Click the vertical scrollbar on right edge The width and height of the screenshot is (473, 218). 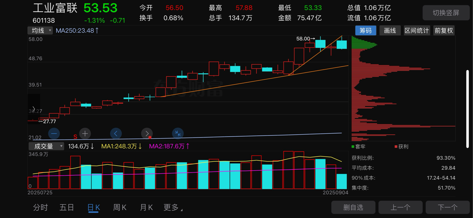point(467,109)
